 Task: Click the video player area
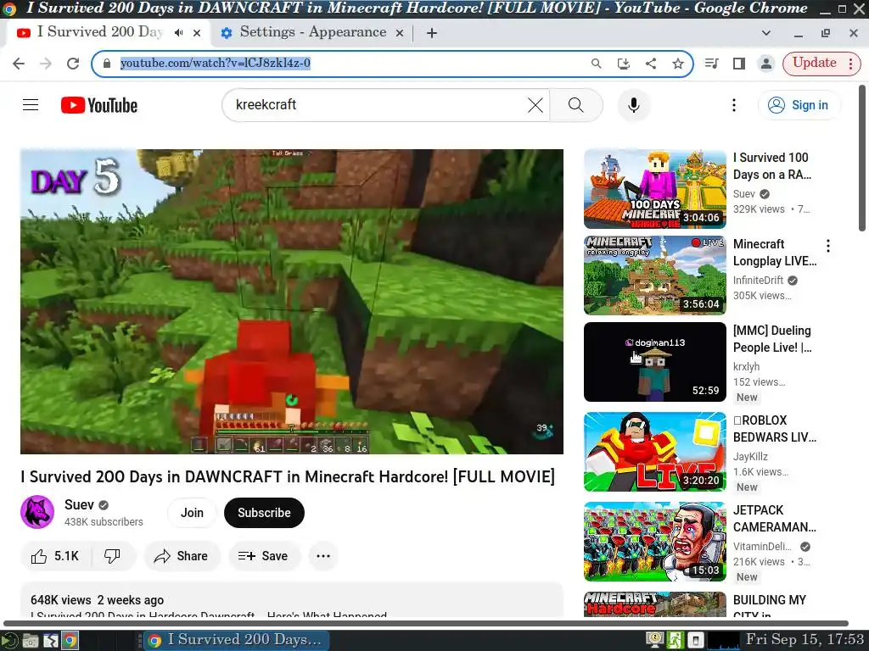tap(292, 301)
